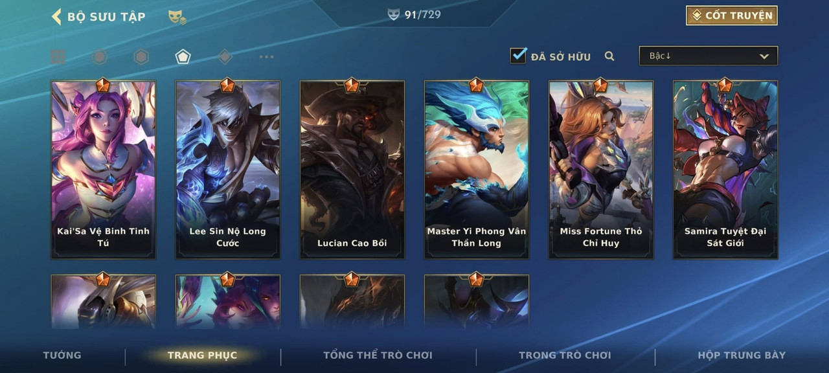Switch to Tổng Thể Trò Chơi tab
Viewport: 829px width, 373px height.
pyautogui.click(x=378, y=355)
